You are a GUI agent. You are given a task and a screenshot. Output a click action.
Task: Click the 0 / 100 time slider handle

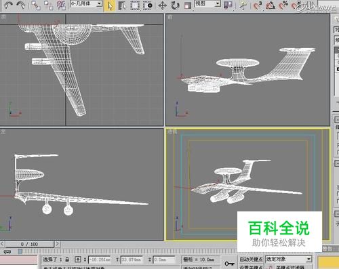coord(30,244)
